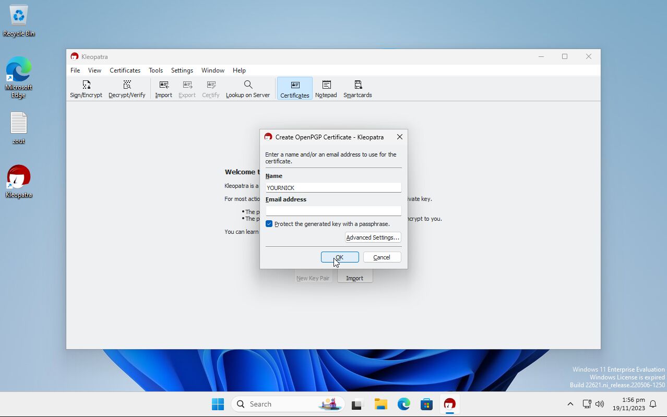Open the Certificates menu
The height and width of the screenshot is (417, 667).
(x=125, y=70)
